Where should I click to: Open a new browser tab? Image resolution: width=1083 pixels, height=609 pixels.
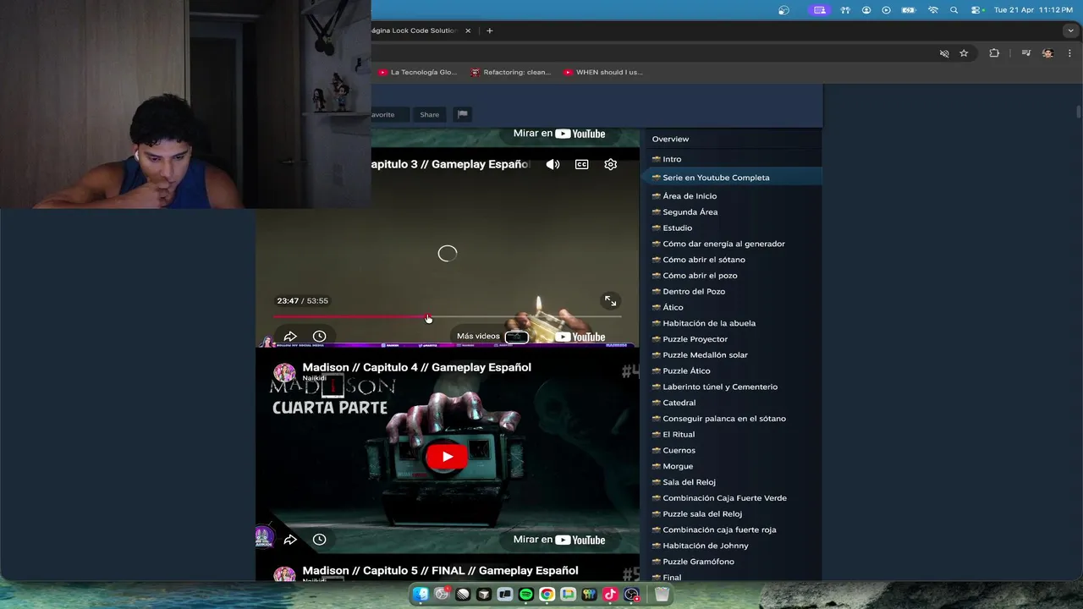[489, 30]
